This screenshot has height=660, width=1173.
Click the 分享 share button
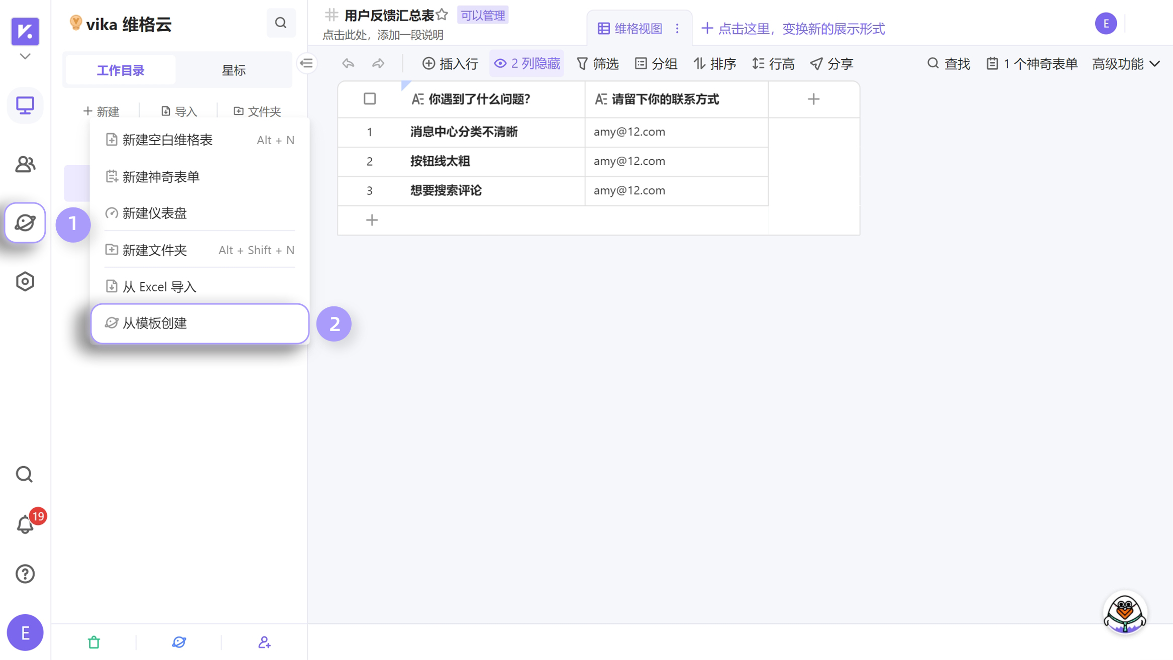click(831, 63)
